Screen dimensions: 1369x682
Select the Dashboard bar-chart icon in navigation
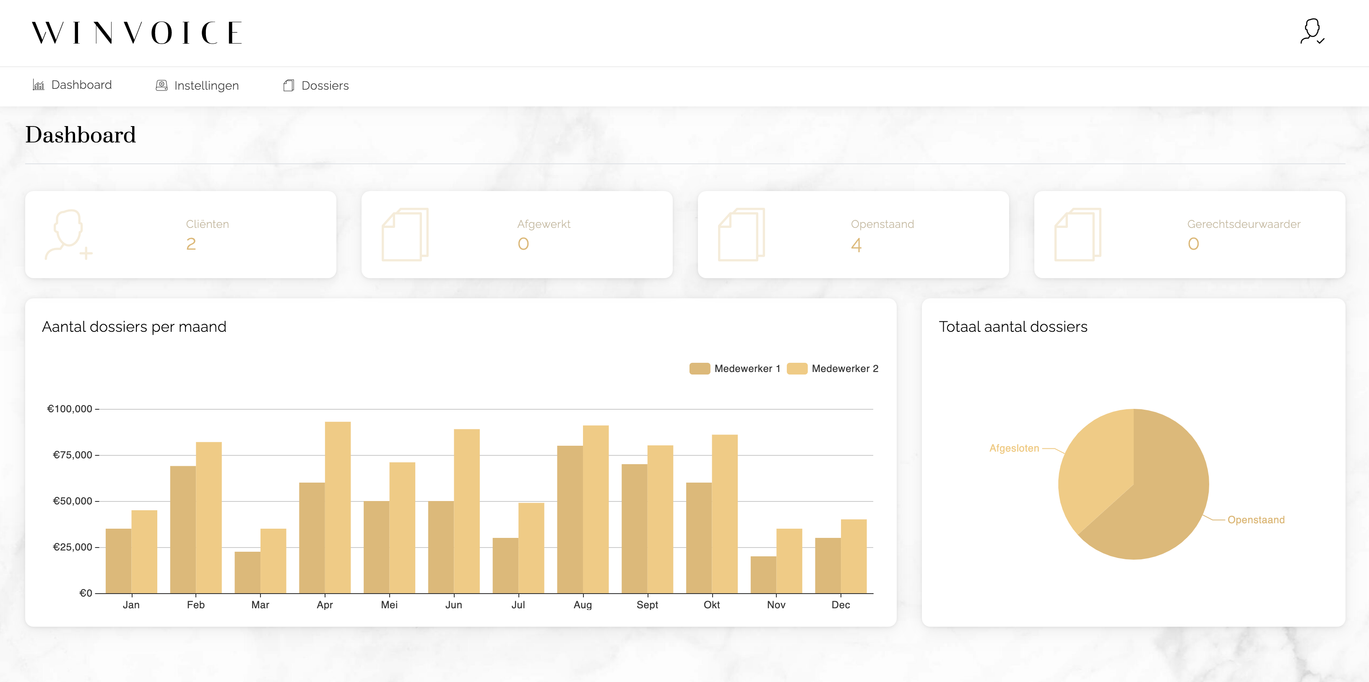39,85
